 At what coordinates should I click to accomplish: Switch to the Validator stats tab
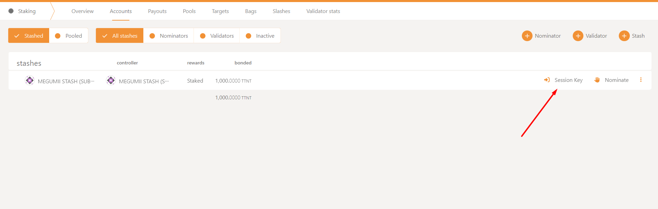323,11
